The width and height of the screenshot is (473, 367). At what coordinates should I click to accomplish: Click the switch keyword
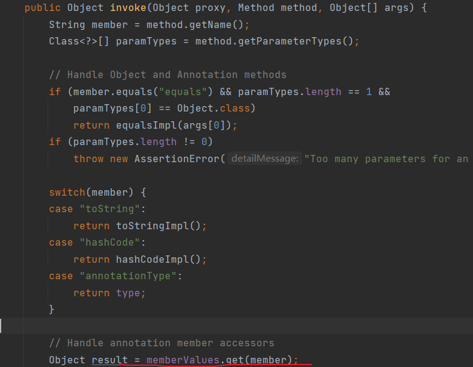click(67, 192)
